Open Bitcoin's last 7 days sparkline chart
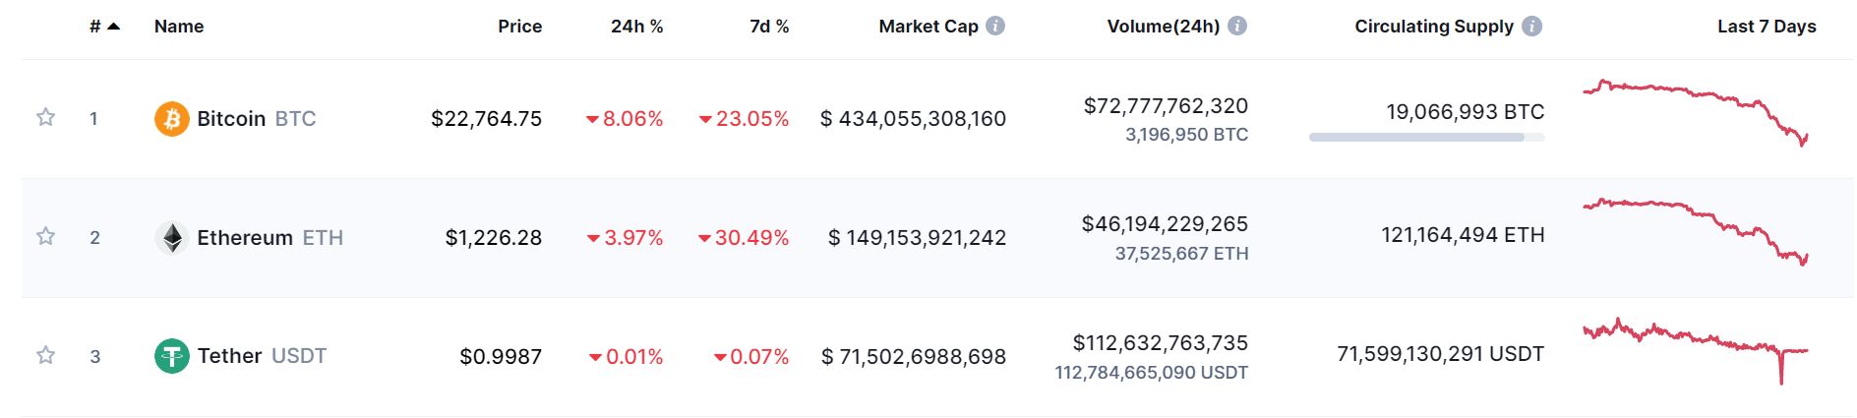The width and height of the screenshot is (1857, 418). coord(1695,110)
